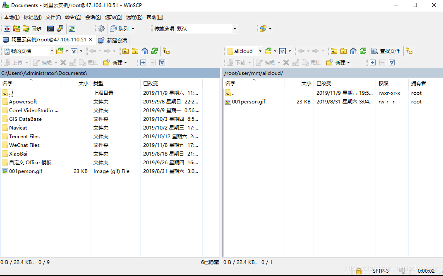This screenshot has width=443, height=276.
Task: Open the Preferences gear icon
Action: (101, 29)
